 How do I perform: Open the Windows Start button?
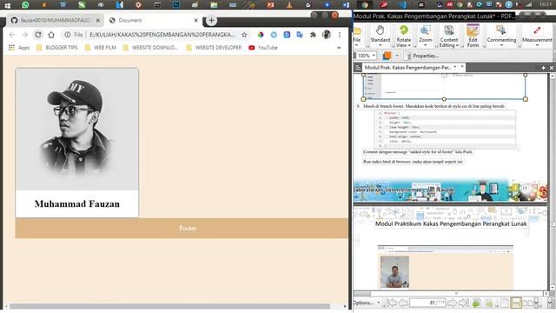pyautogui.click(x=7, y=5)
